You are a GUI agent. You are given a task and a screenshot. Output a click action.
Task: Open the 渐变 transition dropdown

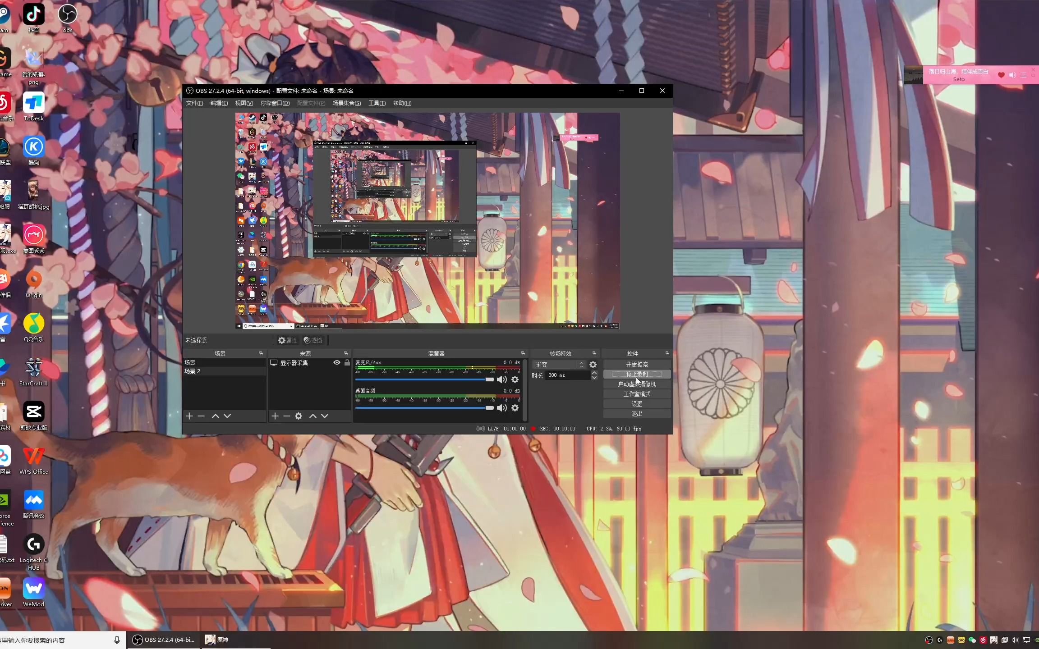(x=560, y=365)
